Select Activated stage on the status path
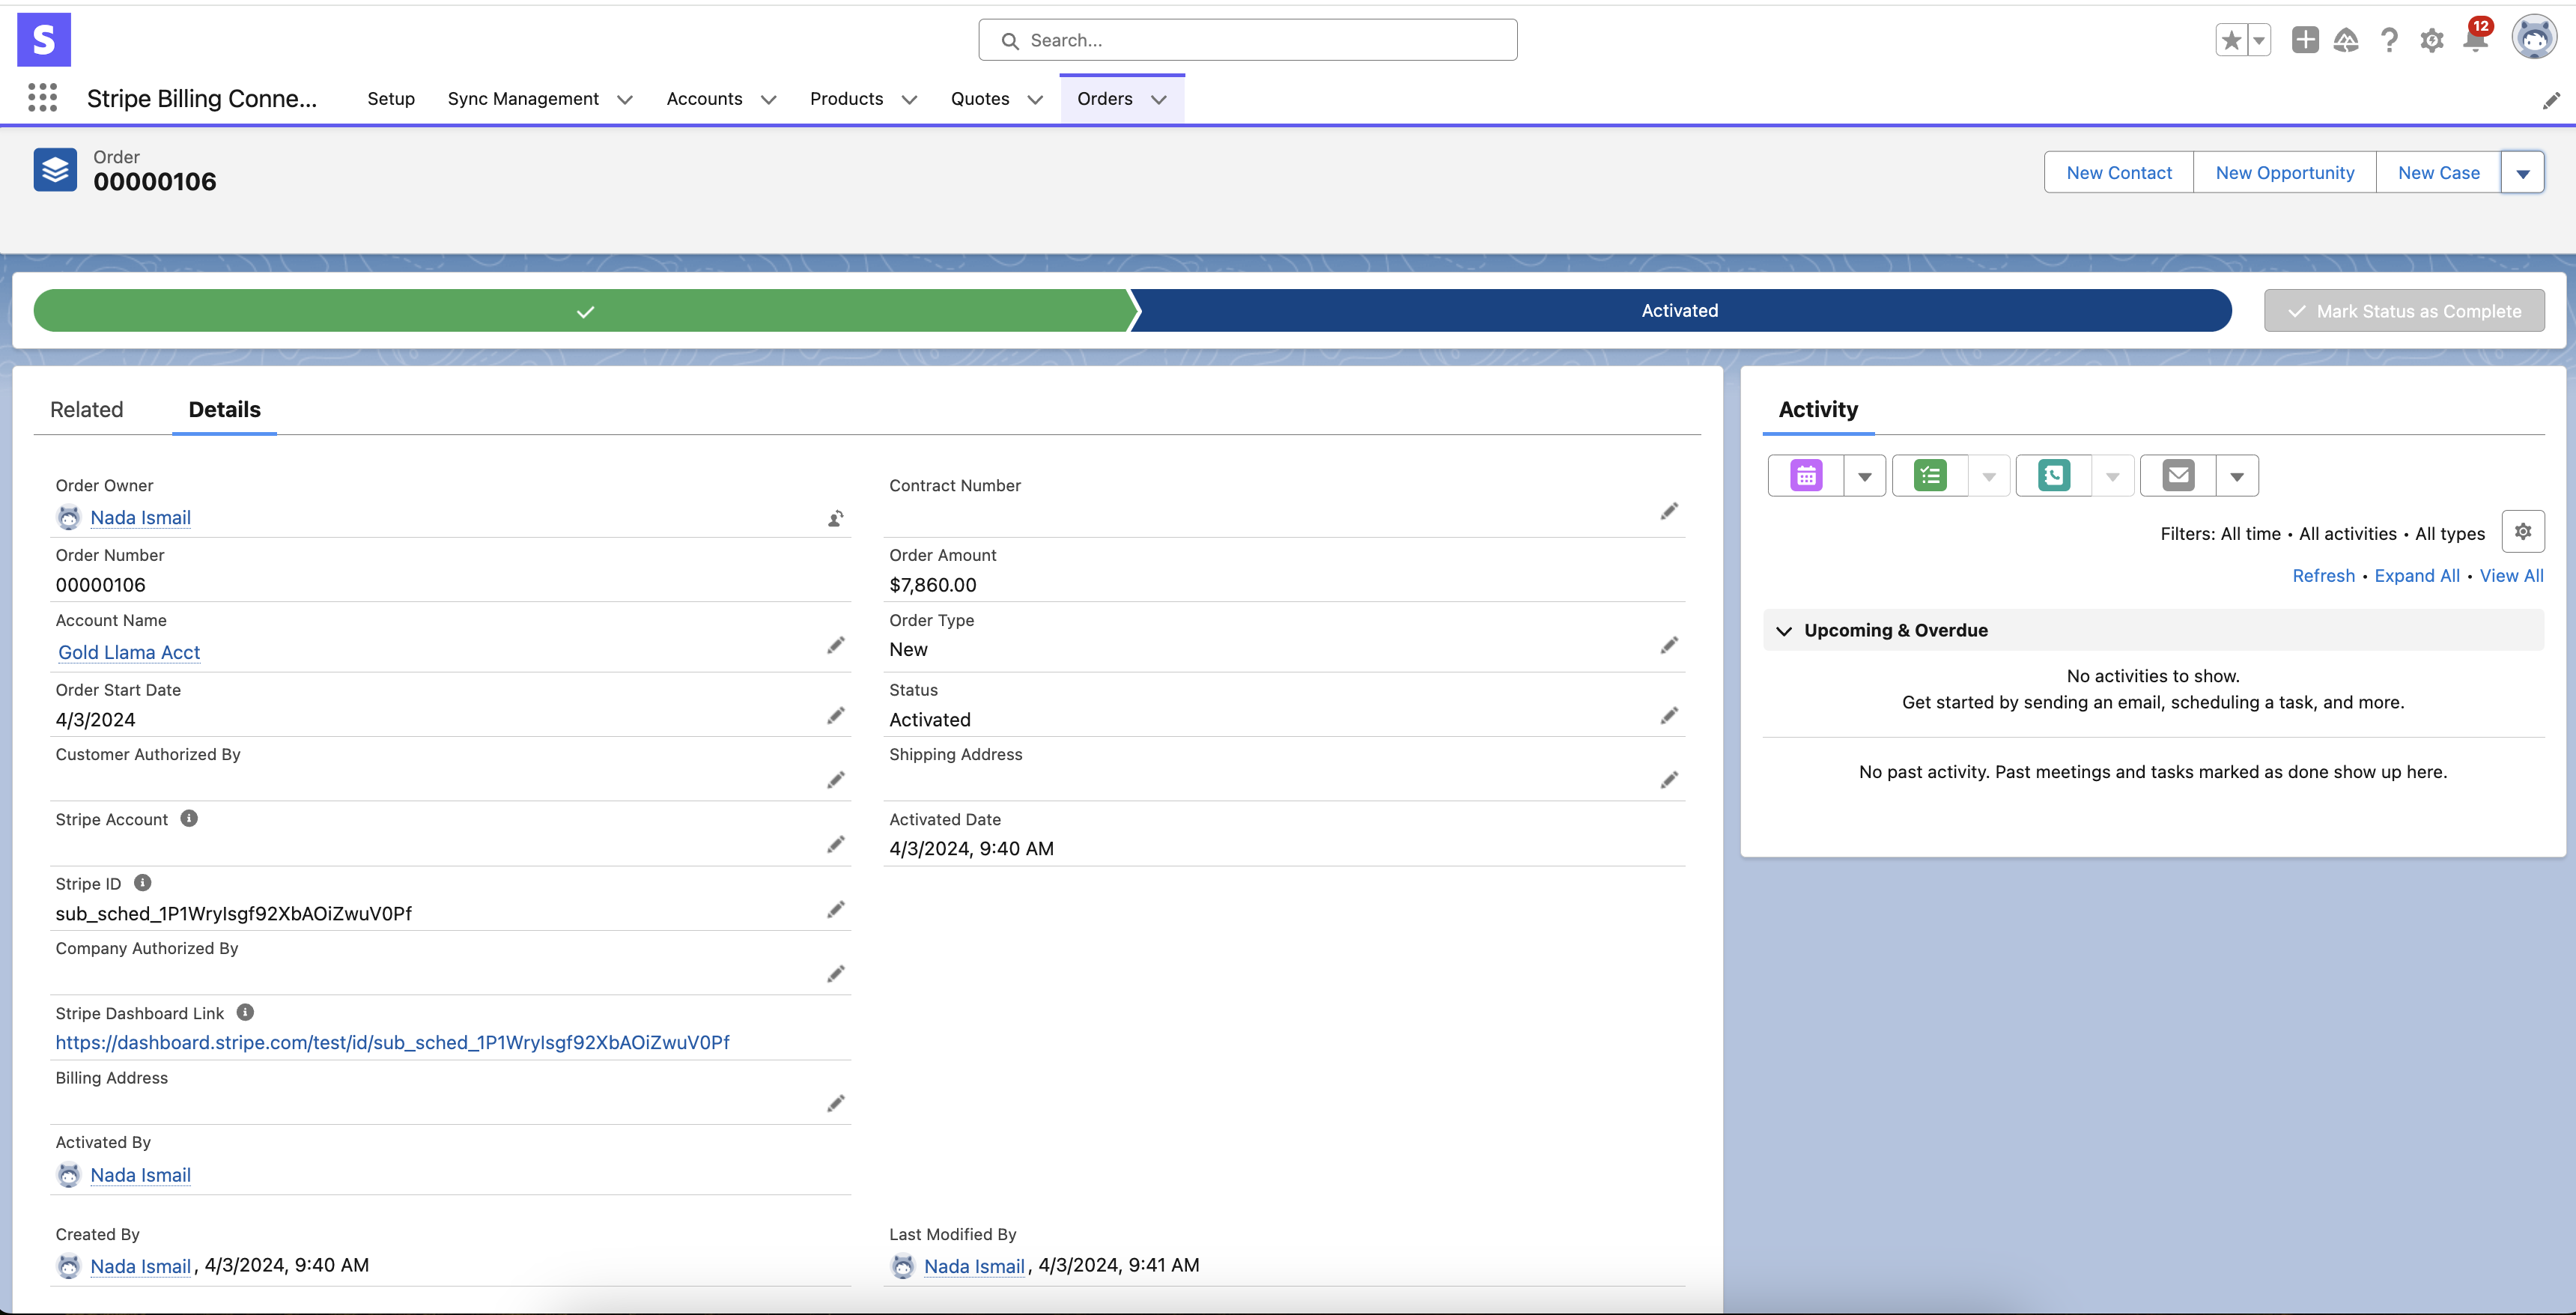Viewport: 2576px width, 1315px height. 1680,310
